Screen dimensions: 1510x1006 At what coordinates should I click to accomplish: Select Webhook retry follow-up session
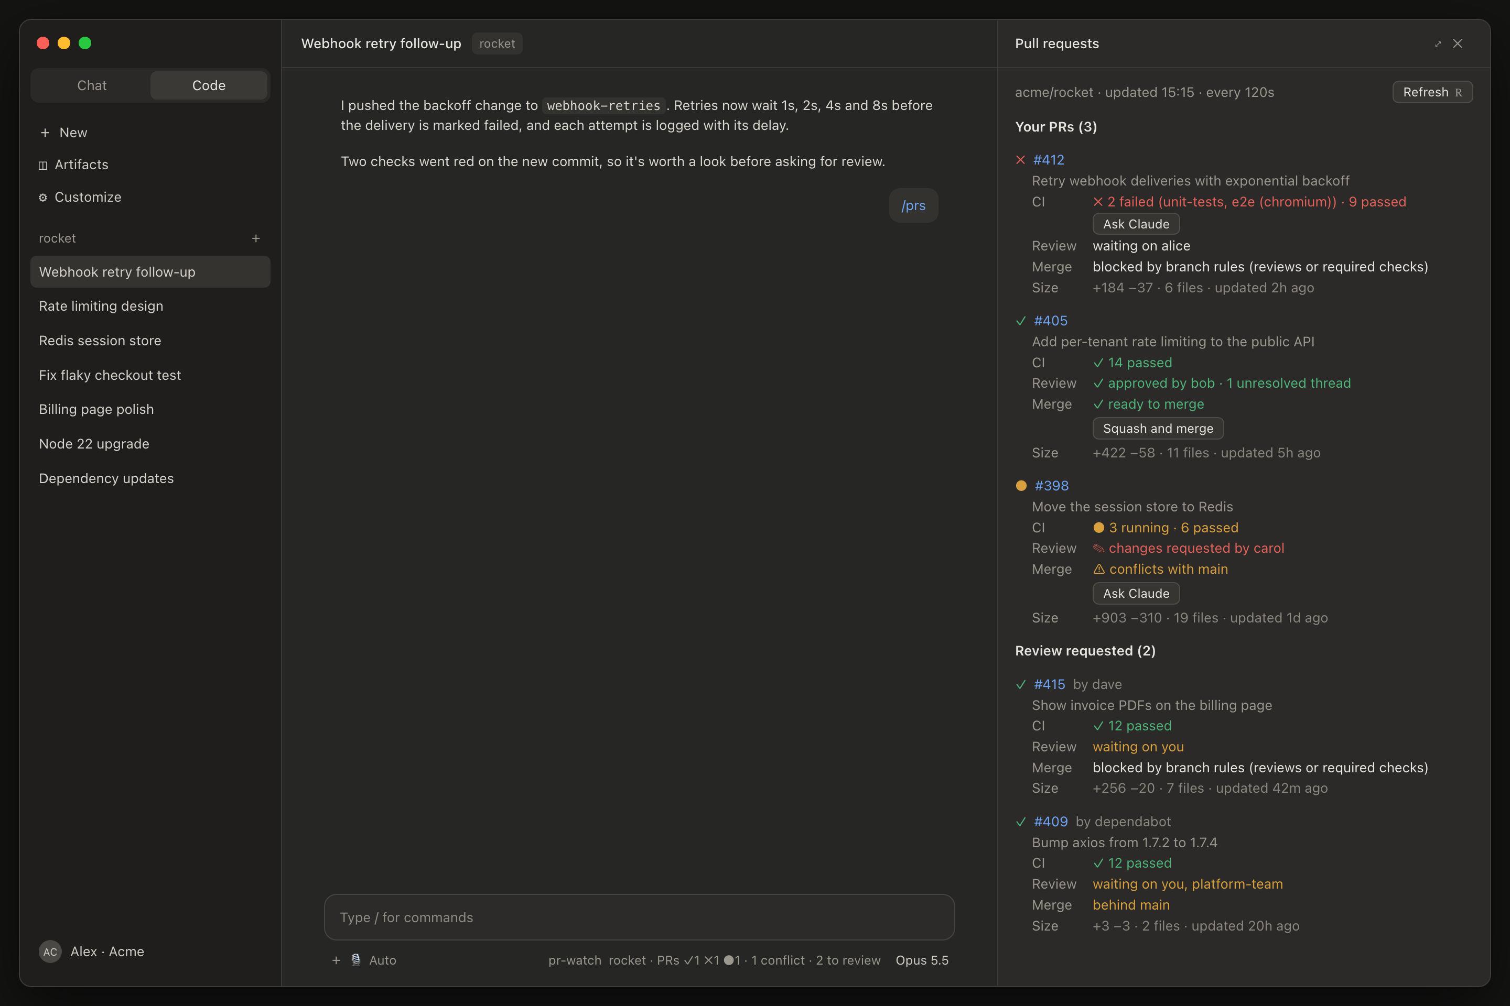[150, 272]
